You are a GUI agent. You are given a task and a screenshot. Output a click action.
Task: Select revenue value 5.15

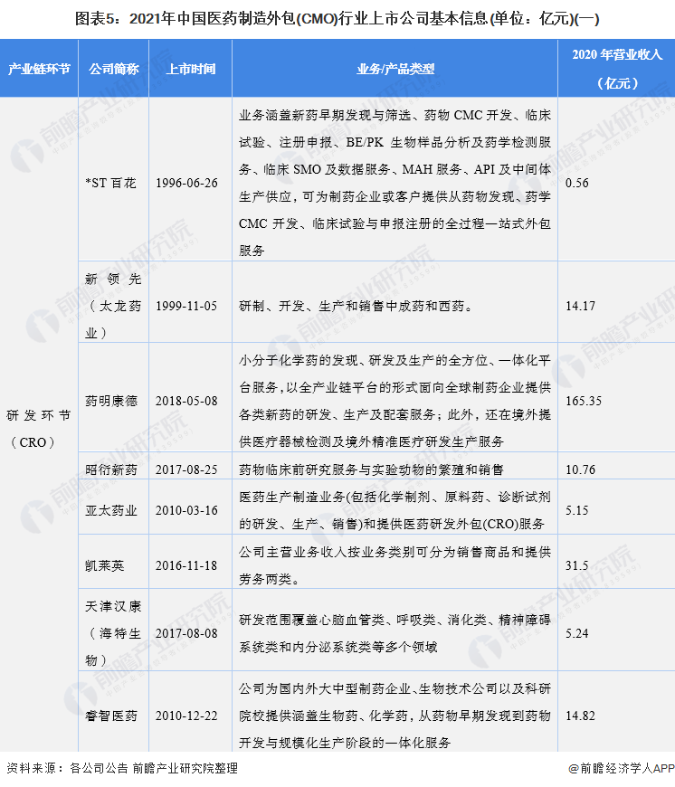tap(576, 510)
